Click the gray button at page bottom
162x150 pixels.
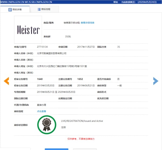[85, 149]
